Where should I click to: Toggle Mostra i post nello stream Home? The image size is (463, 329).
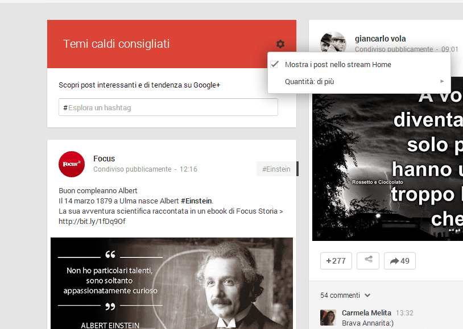click(337, 65)
